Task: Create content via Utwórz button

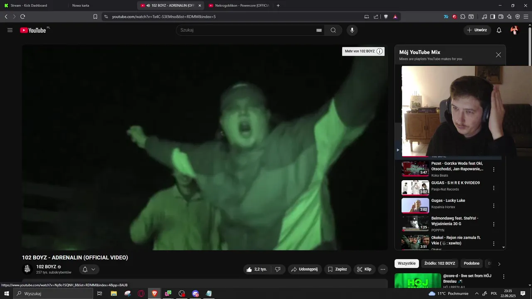Action: 477,30
